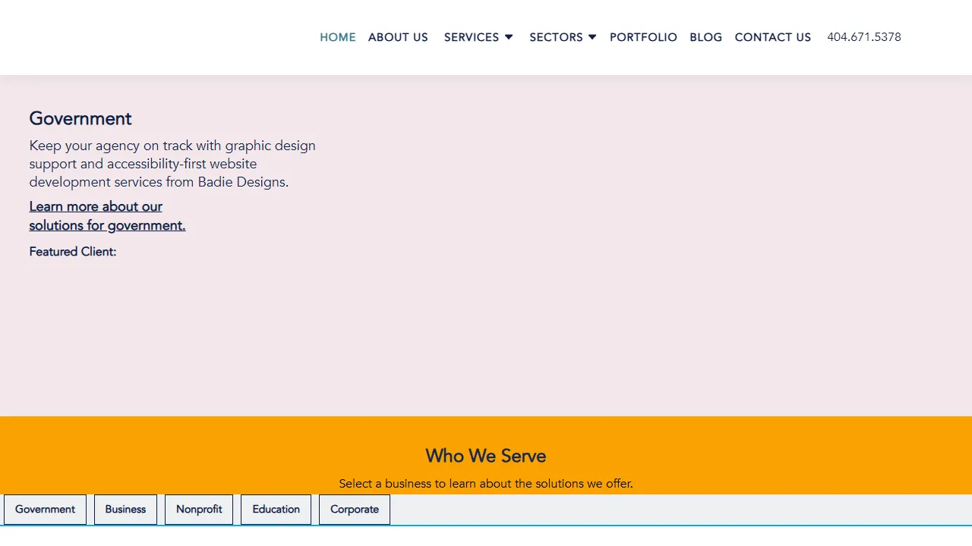Select the Government tab
Viewport: 972px width, 546px height.
(x=45, y=509)
